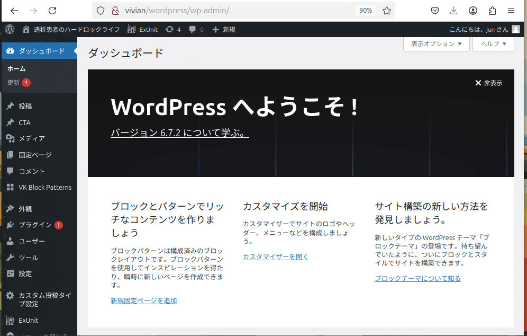527x336 pixels.
Task: Open the shield tracking protection icon
Action: click(101, 11)
